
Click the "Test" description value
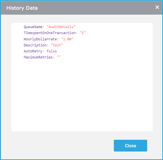57,45
